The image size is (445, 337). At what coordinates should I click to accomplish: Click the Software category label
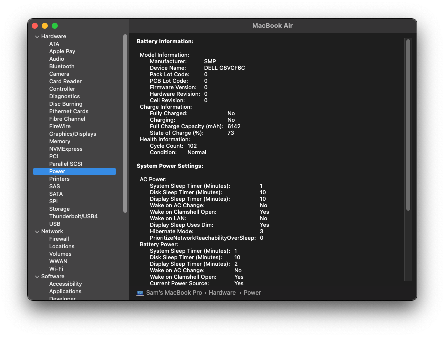(x=53, y=276)
